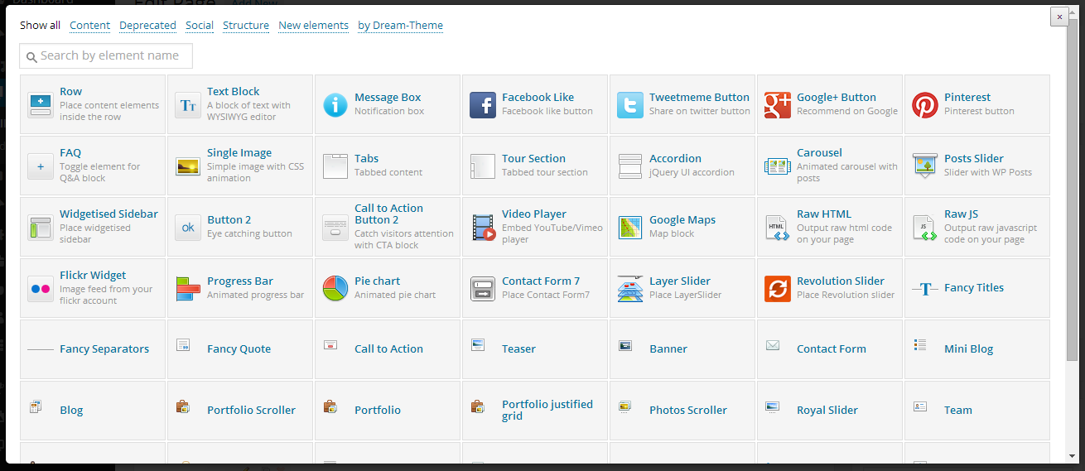Click the Search by element name field
This screenshot has width=1085, height=471.
point(106,56)
